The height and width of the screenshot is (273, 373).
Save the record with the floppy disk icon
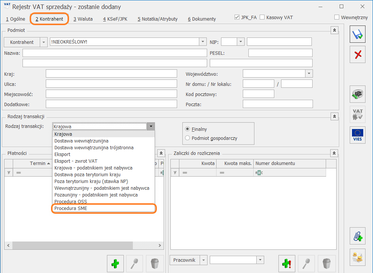[357, 34]
